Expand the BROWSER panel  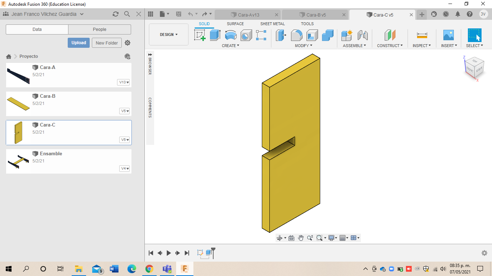point(150,55)
